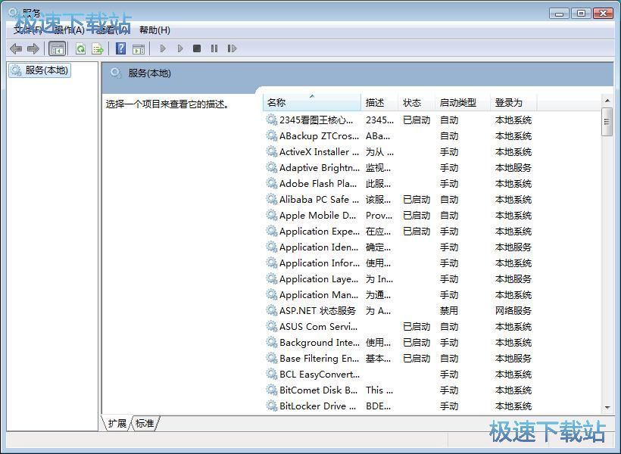The image size is (621, 454).
Task: Select the ABackup ZTCros service icon
Action: [x=271, y=135]
